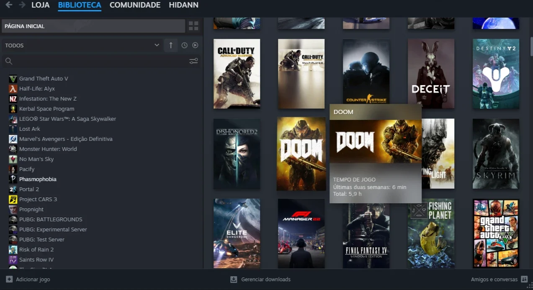Switch to the BIBLIOTECA tab

click(x=80, y=5)
